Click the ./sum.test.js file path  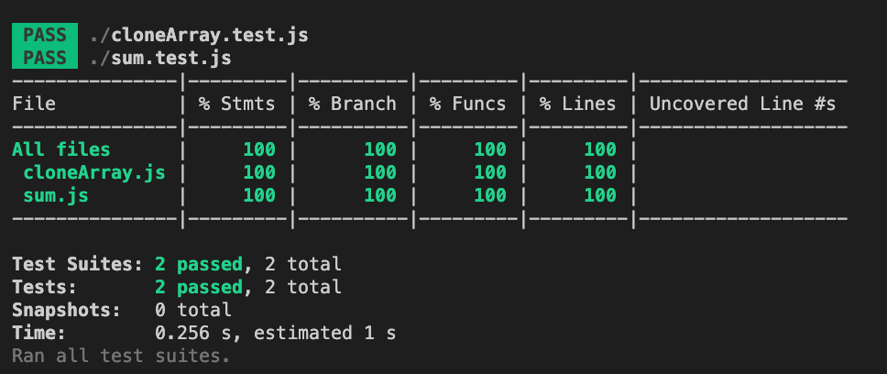coord(160,59)
